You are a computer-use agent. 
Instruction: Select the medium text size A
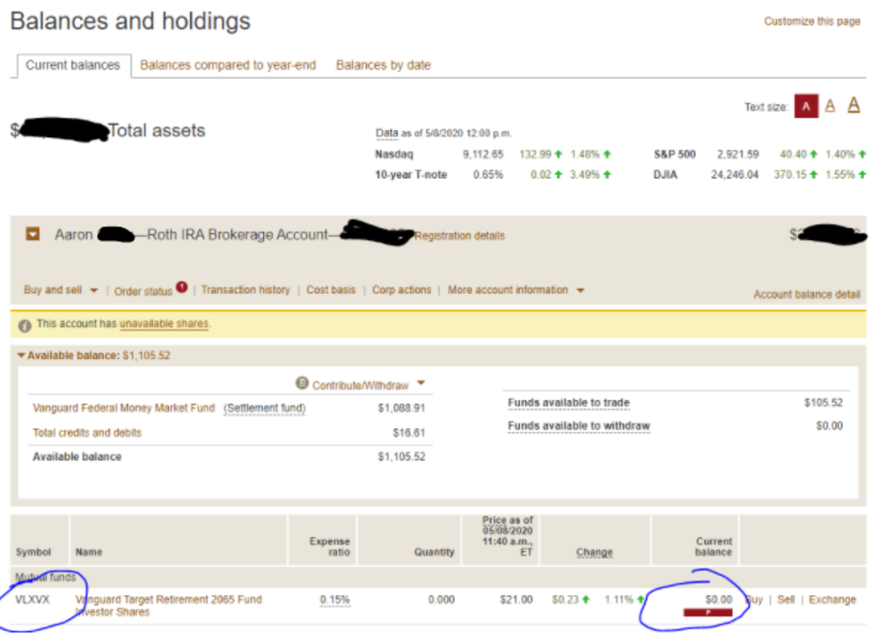tap(830, 106)
